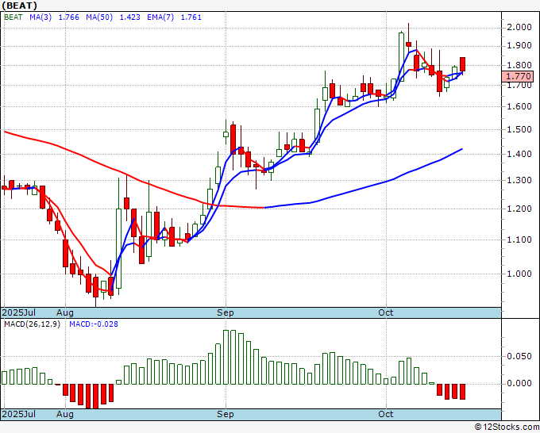Click the 1.900 price axis label
Screen dimensions: 540x433
[x=519, y=46]
